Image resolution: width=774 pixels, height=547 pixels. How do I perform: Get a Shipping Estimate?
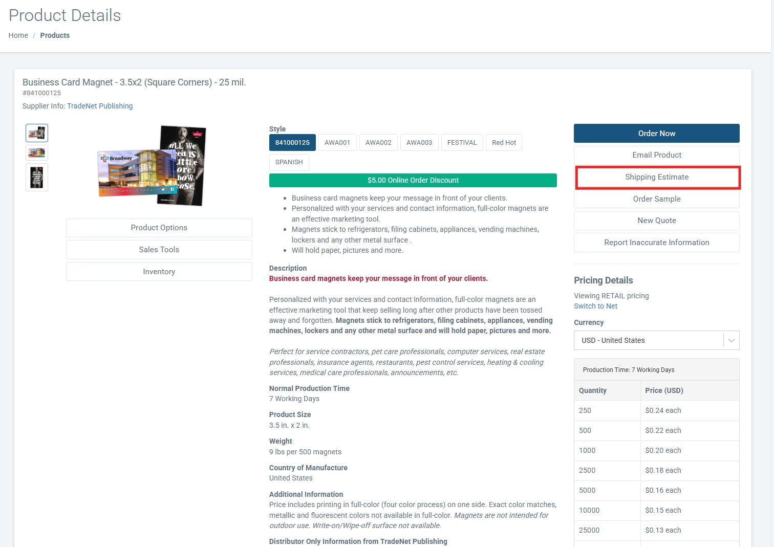tap(657, 177)
